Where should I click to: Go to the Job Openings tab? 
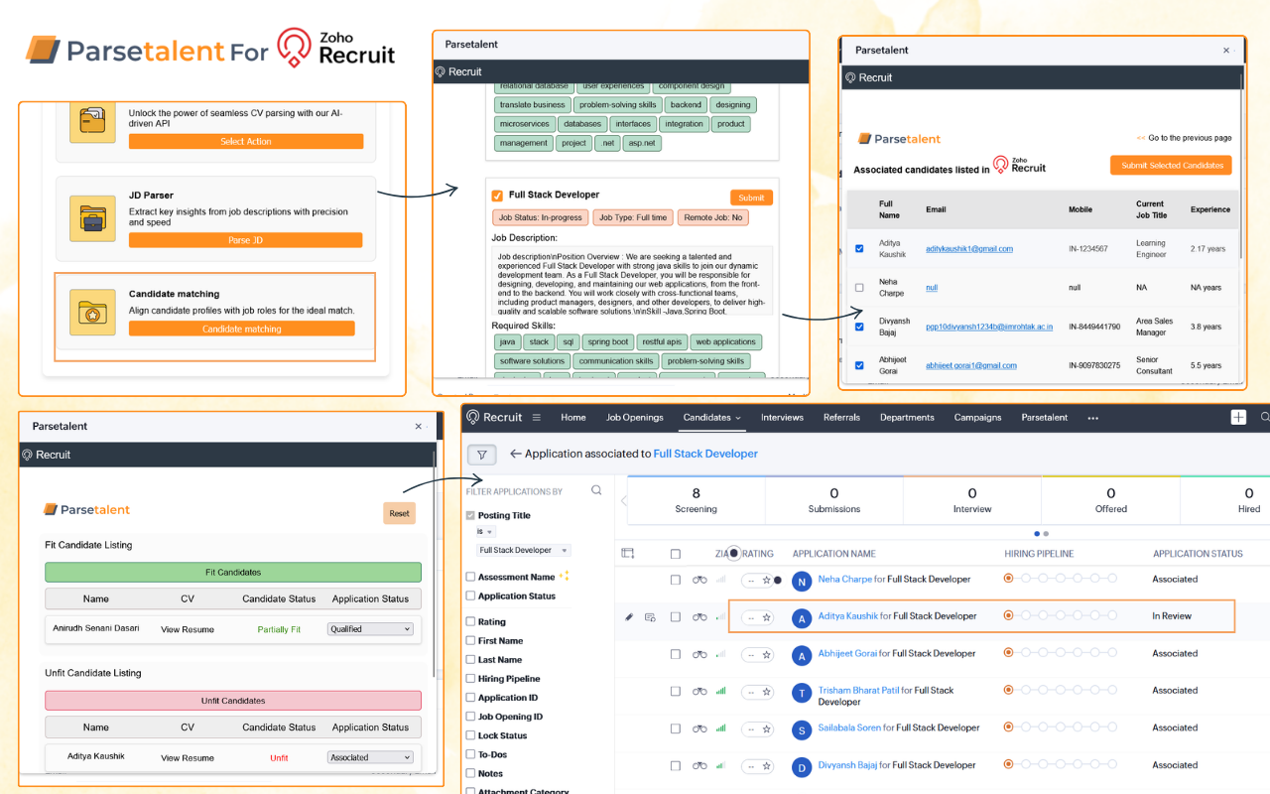[x=635, y=418]
